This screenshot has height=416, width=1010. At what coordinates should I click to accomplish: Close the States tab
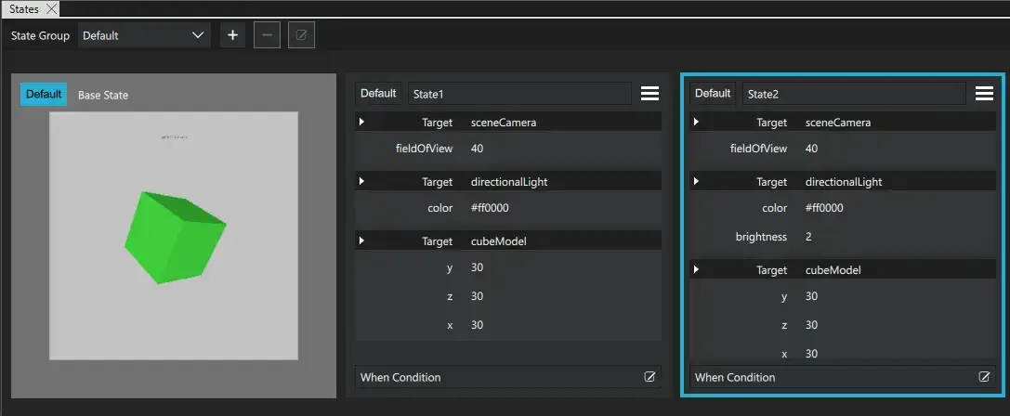tap(51, 8)
